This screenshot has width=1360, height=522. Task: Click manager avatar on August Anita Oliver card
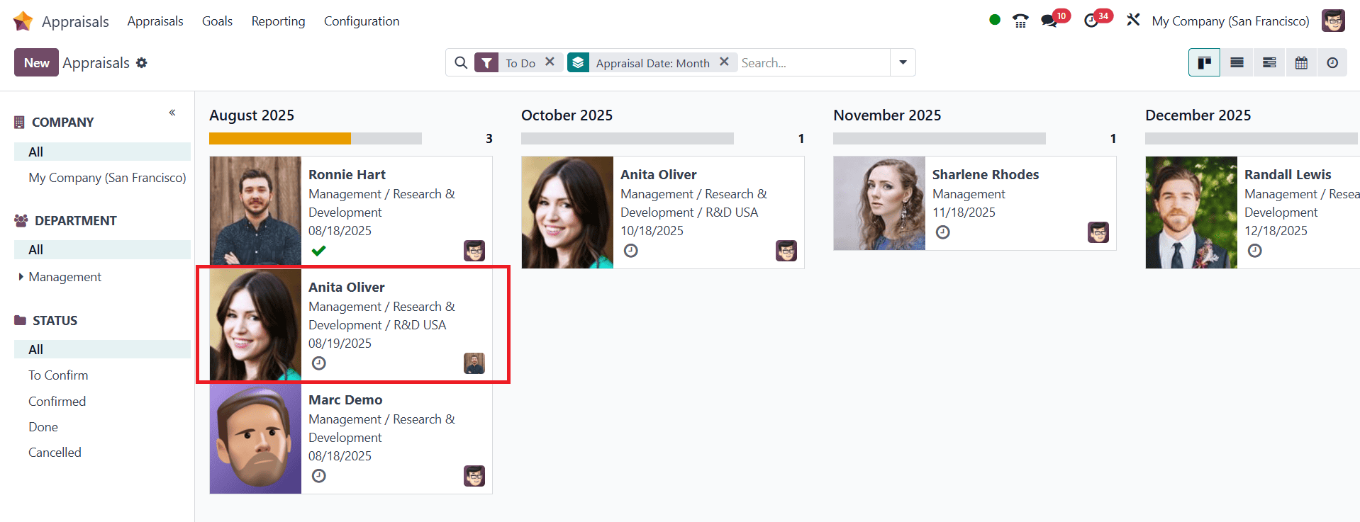(x=474, y=363)
